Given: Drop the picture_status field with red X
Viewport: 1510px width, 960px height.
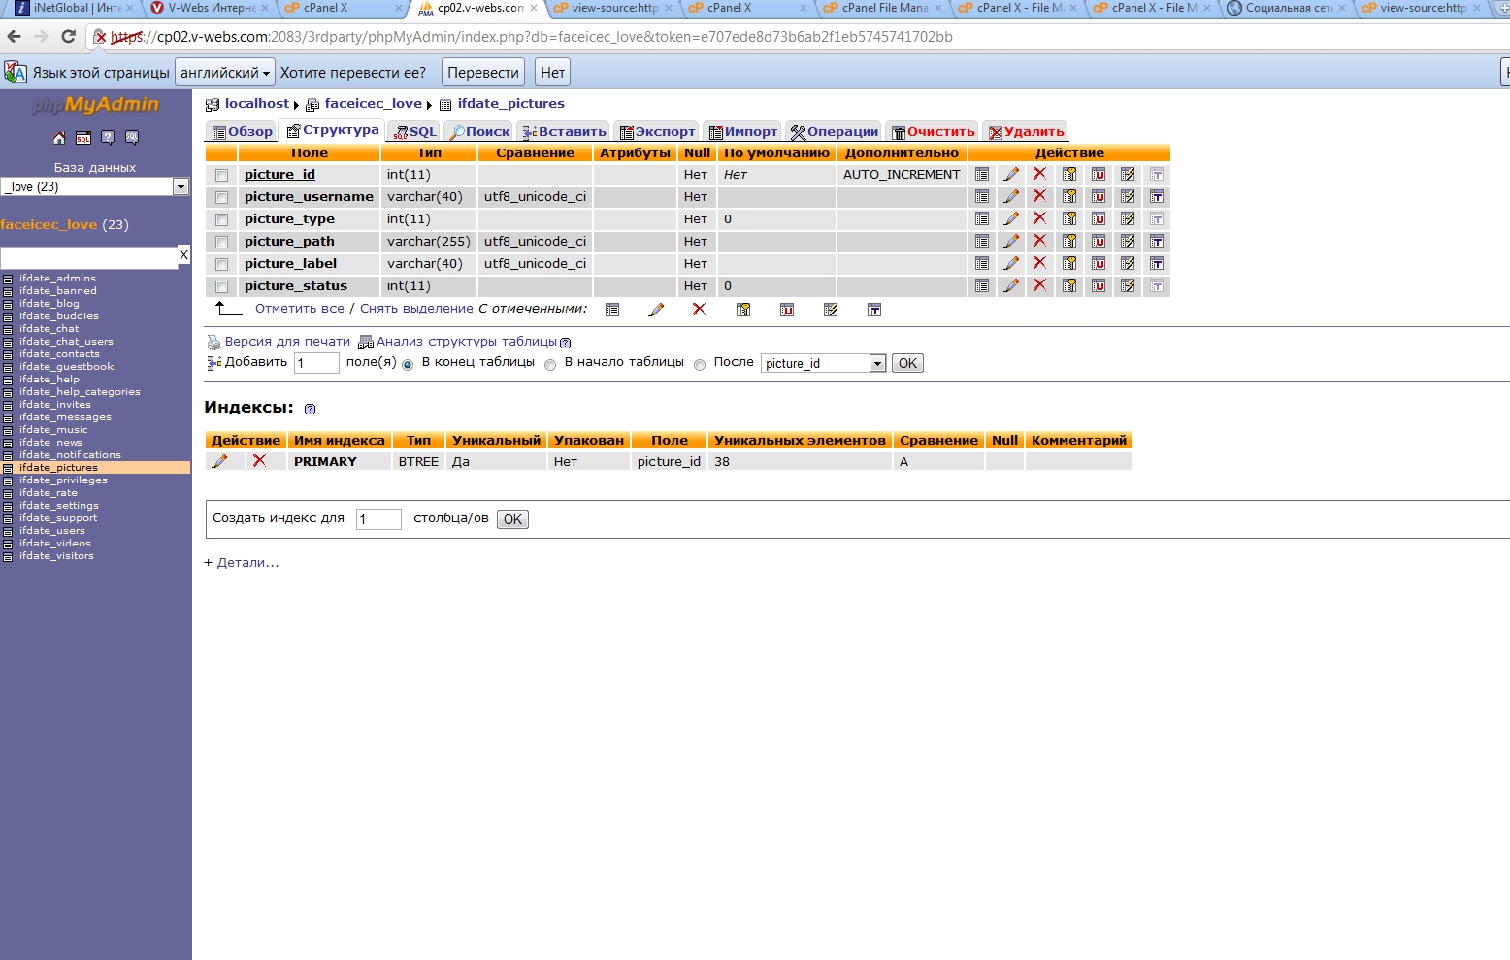Looking at the screenshot, I should point(1040,286).
